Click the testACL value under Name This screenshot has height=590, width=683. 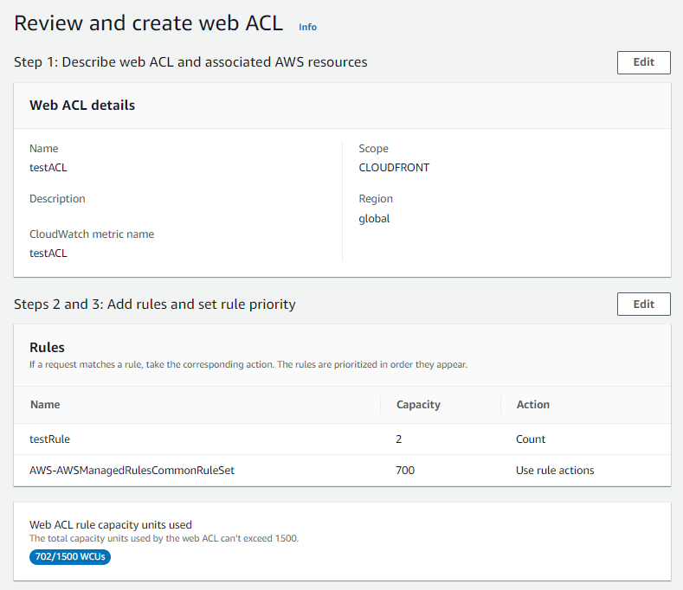[48, 168]
